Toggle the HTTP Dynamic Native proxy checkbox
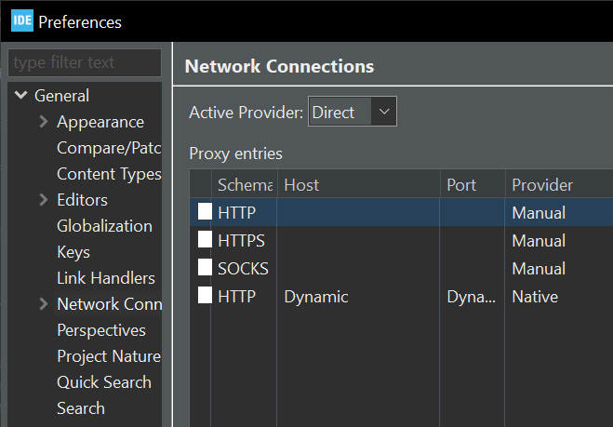Viewport: 613px width, 427px height. click(x=204, y=297)
